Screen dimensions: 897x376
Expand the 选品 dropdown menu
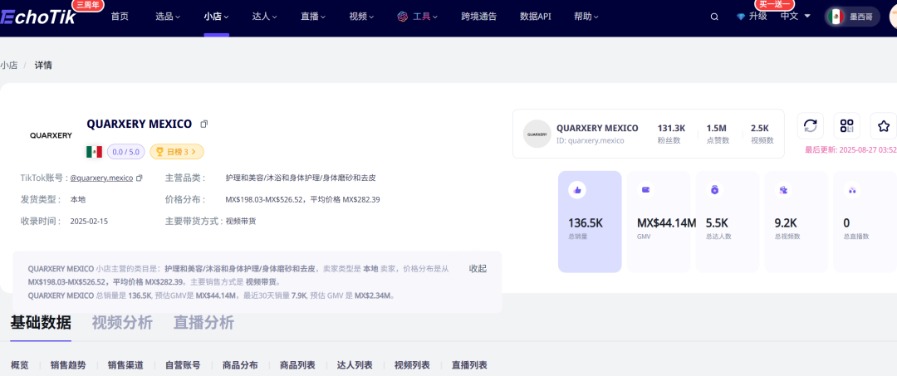coord(169,17)
